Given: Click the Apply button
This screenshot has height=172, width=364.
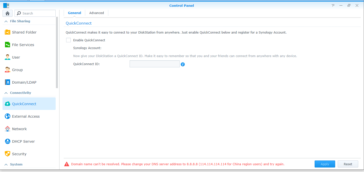Looking at the screenshot, I should click(x=325, y=164).
